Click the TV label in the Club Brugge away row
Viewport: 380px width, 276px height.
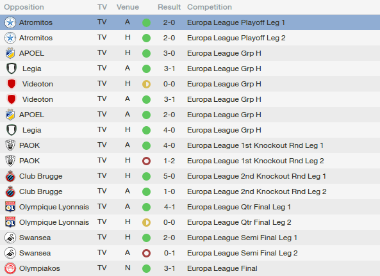tap(102, 191)
